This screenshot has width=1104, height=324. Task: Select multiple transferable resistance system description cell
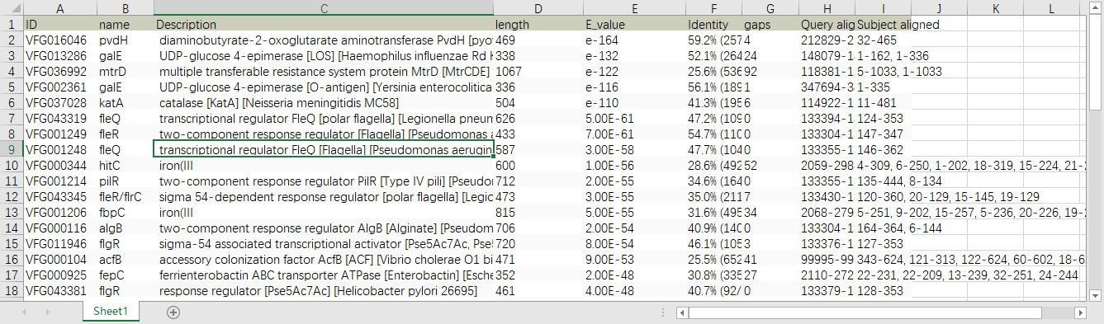click(324, 71)
